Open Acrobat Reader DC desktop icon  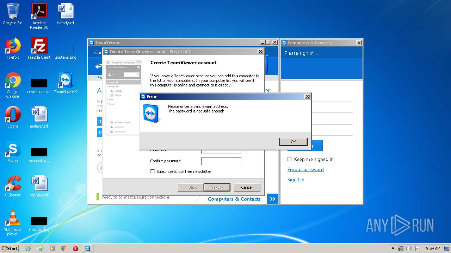[x=39, y=16]
